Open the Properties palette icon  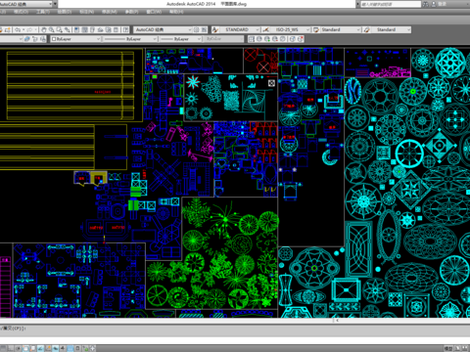[x=76, y=29]
